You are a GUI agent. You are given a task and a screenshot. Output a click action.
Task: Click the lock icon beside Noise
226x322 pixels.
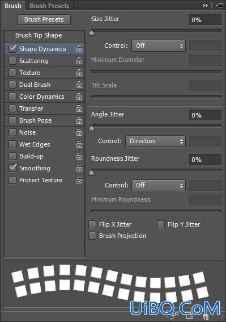pyautogui.click(x=79, y=132)
